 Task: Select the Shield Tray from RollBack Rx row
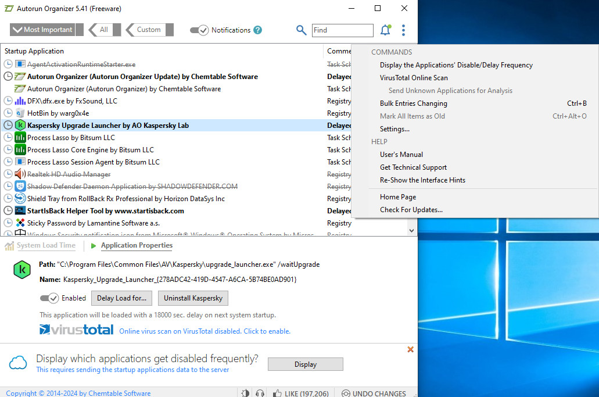pyautogui.click(x=175, y=198)
